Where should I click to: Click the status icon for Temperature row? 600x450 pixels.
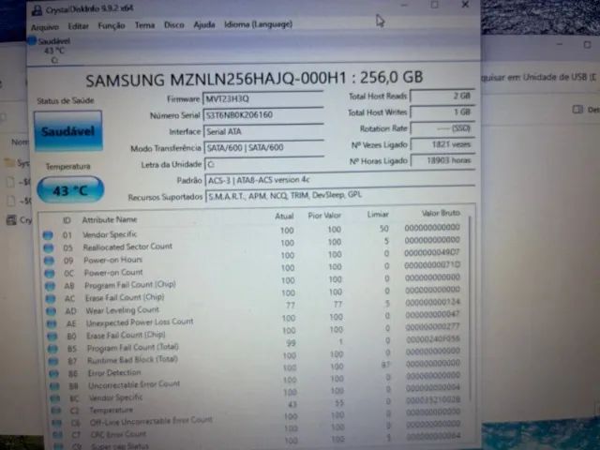(x=56, y=411)
